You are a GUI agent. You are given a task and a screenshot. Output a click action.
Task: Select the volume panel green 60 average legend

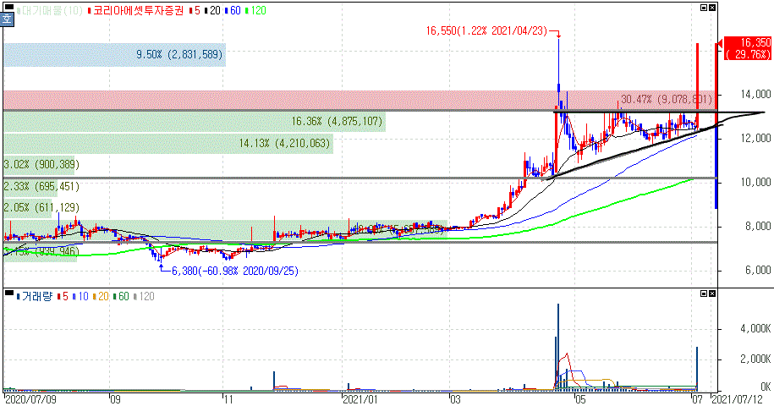pos(121,297)
